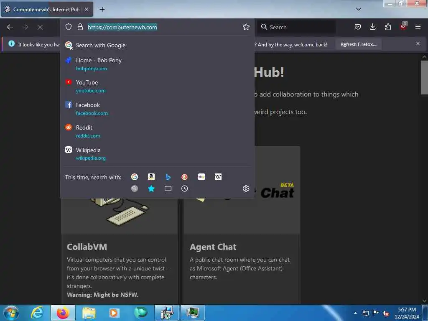This screenshot has height=321, width=428.
Task: Click the 5:57 PM taskbar clock
Action: click(x=407, y=313)
